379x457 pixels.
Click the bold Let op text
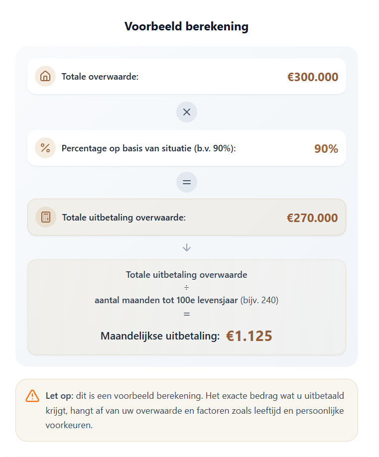(x=59, y=395)
